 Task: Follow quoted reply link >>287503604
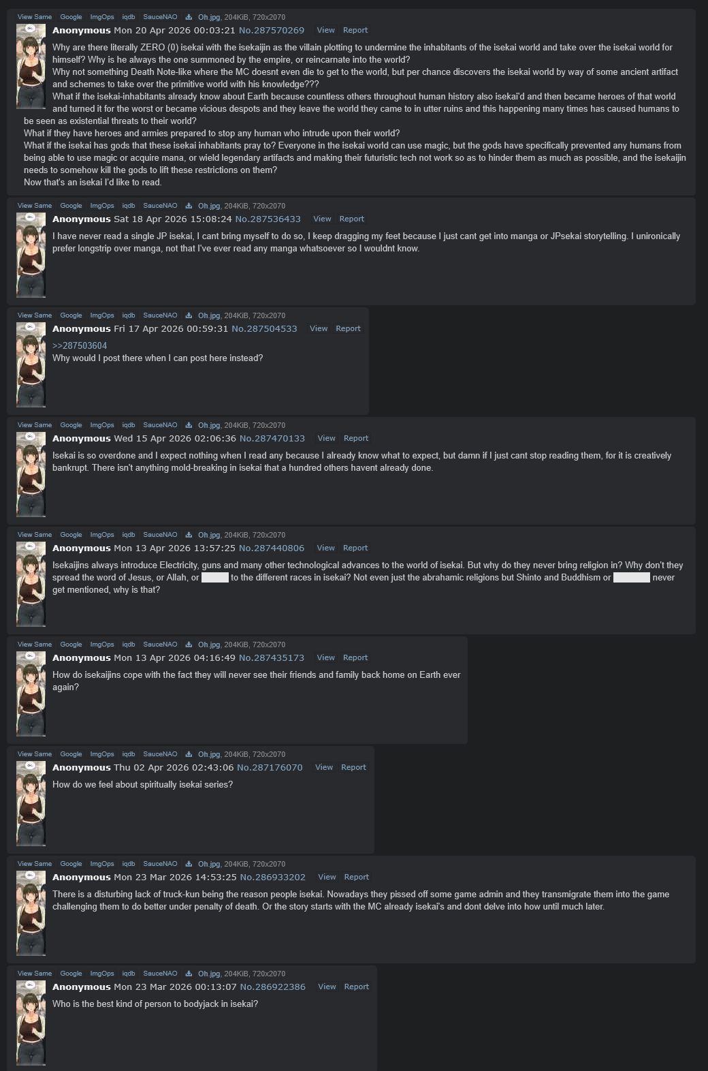(80, 345)
